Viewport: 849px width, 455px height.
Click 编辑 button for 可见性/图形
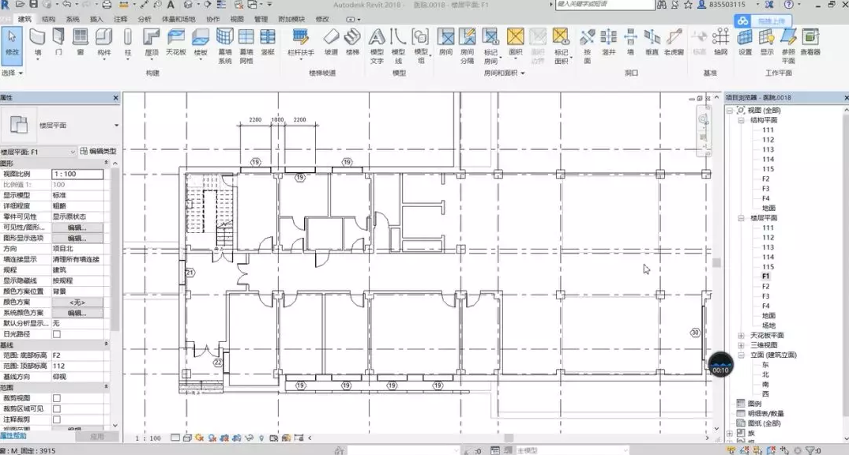pyautogui.click(x=77, y=227)
